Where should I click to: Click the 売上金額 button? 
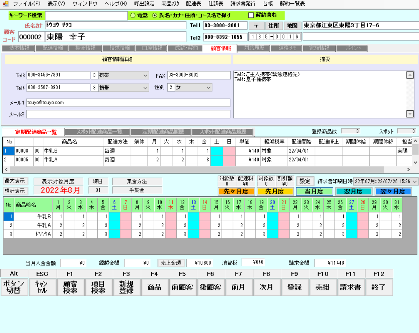[x=171, y=263]
